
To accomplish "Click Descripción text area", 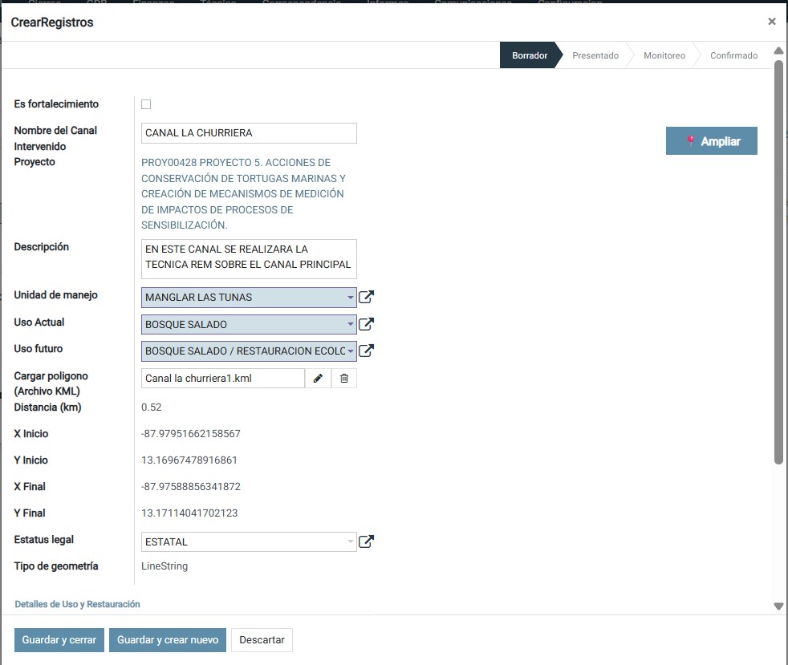I will 249,259.
